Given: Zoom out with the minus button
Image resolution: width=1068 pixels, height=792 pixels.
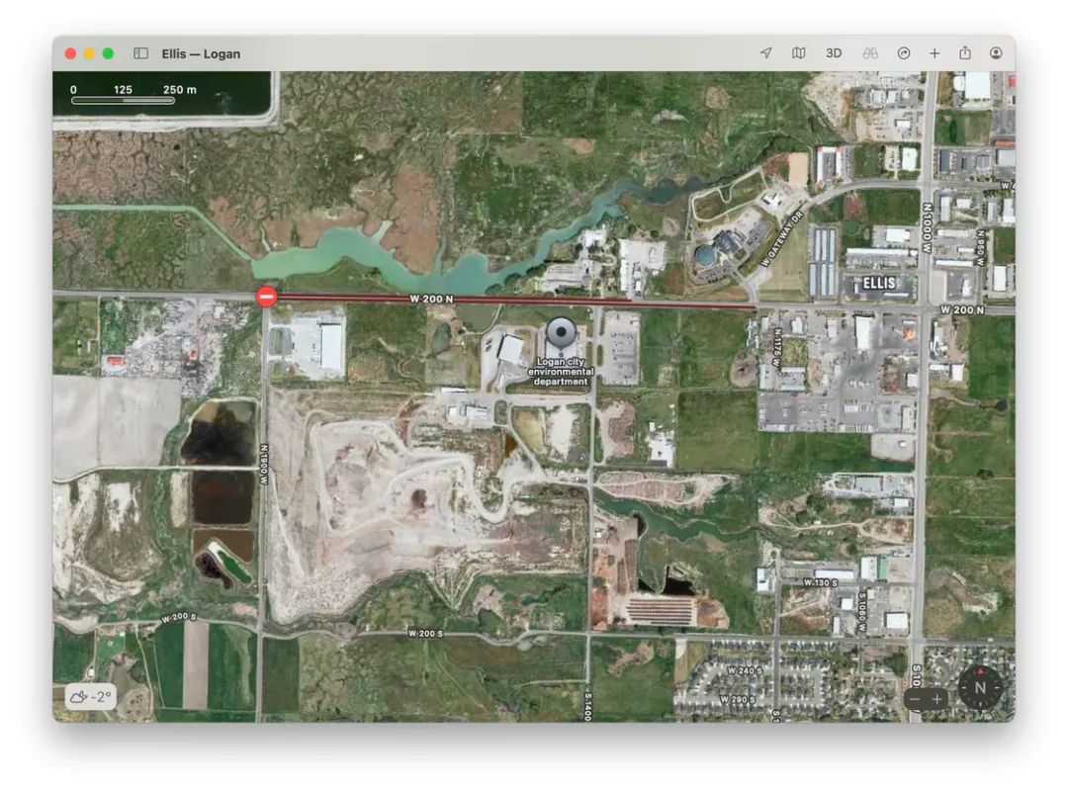Looking at the screenshot, I should (x=915, y=699).
